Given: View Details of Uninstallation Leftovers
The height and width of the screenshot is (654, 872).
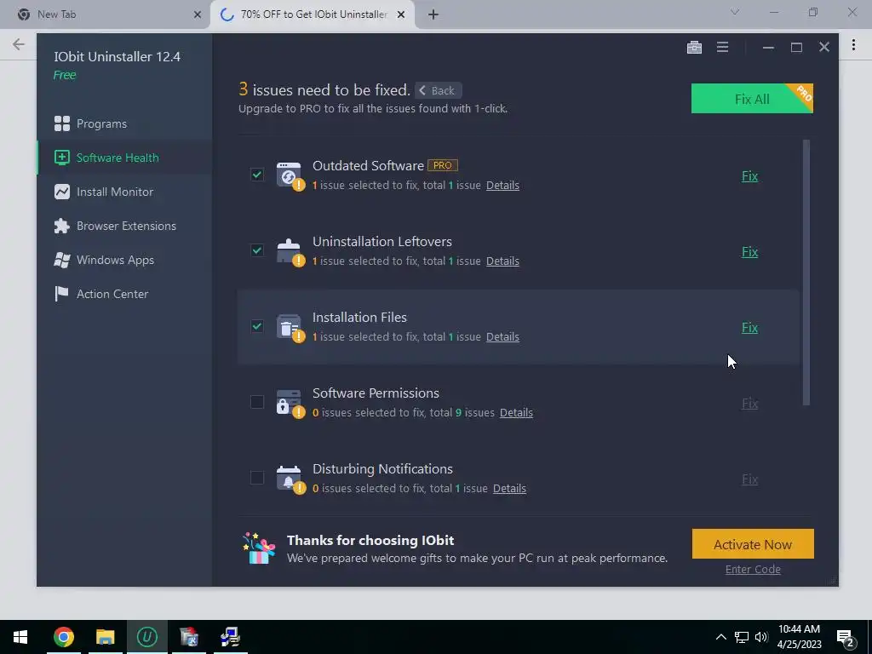Looking at the screenshot, I should click(x=502, y=261).
